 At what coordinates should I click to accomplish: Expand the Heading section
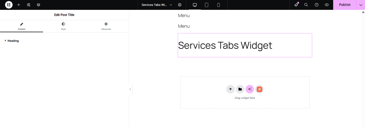pyautogui.click(x=13, y=41)
